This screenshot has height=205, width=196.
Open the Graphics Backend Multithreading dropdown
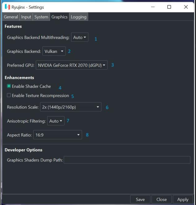80,37
